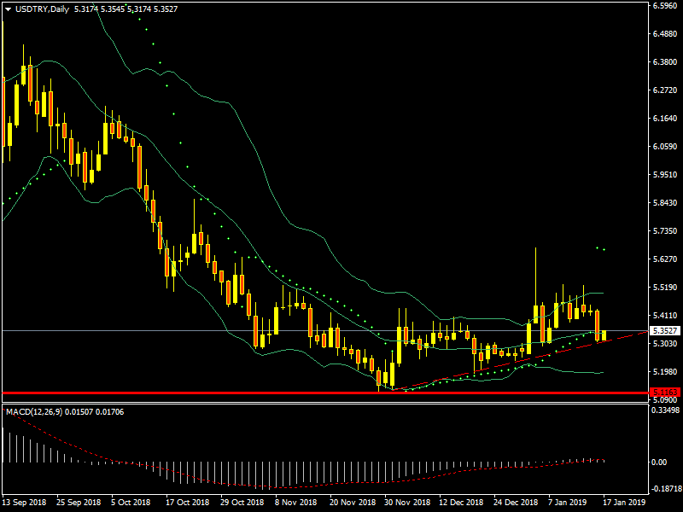Screen dimensions: 683x512
Task: Click the 5.9510 price on the scale
Action: 663,174
